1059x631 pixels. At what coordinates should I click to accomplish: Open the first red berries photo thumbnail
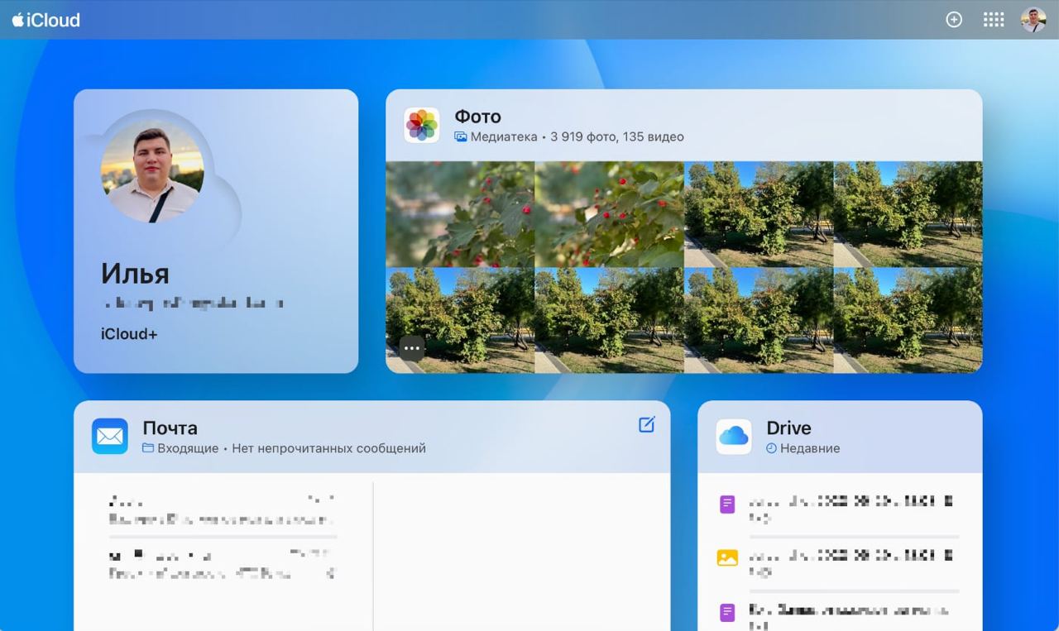[460, 213]
